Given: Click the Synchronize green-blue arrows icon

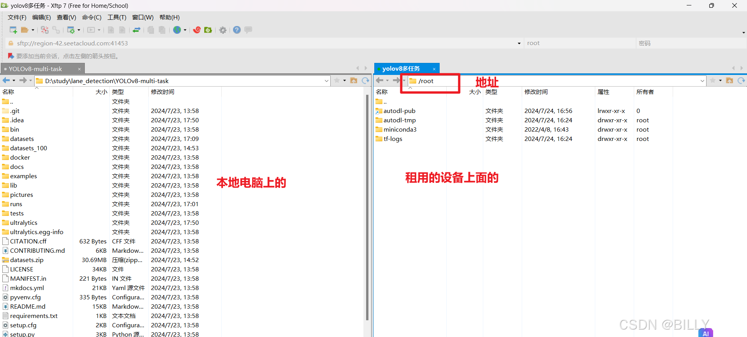Looking at the screenshot, I should click(x=137, y=30).
